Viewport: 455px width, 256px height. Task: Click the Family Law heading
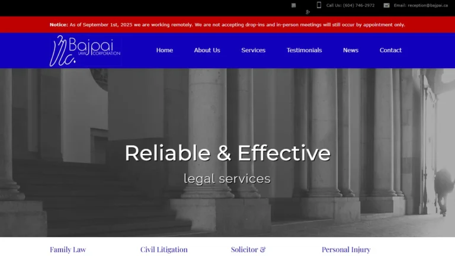click(68, 249)
